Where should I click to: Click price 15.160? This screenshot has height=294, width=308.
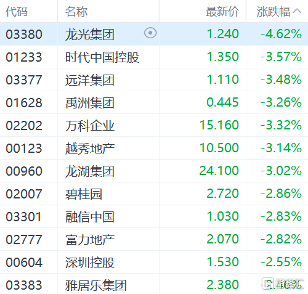(219, 125)
